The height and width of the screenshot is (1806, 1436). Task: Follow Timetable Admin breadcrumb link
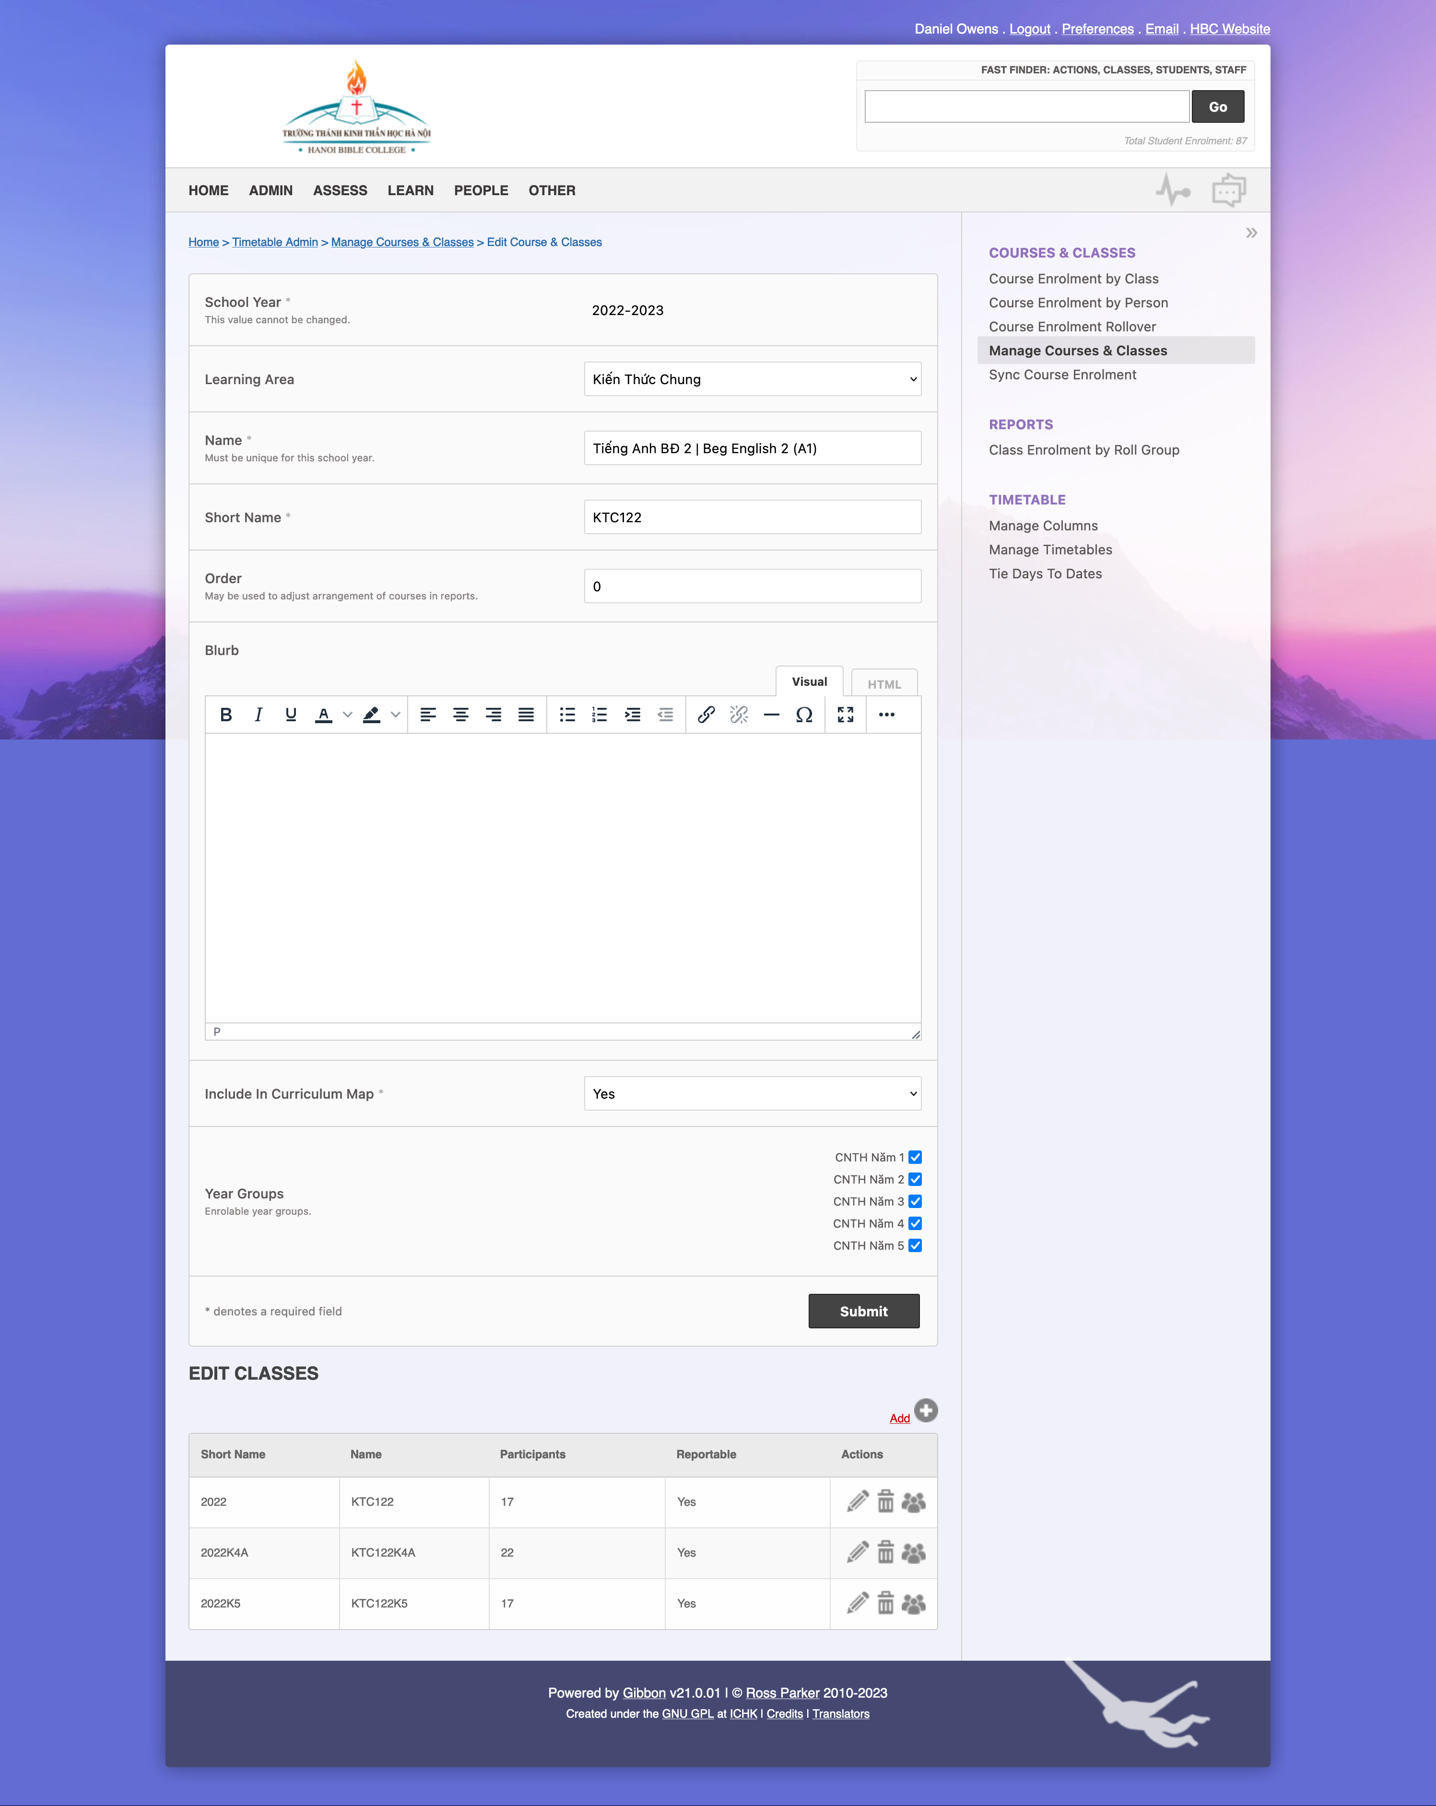275,242
